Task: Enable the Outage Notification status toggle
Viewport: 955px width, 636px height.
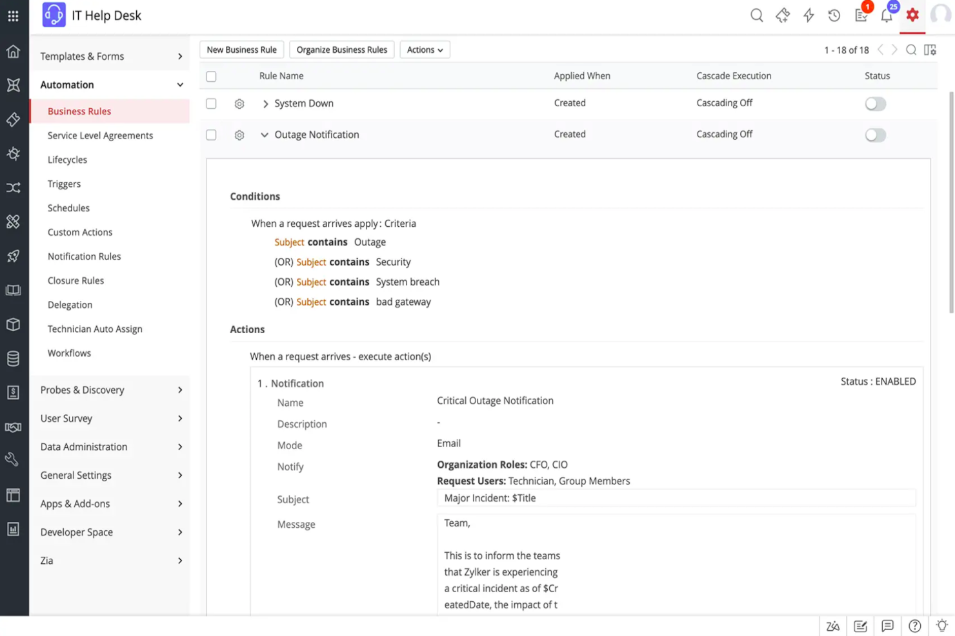Action: tap(875, 135)
